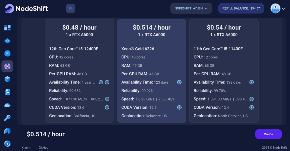Open the X.com footer link
This screenshot has width=290, height=151.
pyautogui.click(x=26, y=148)
